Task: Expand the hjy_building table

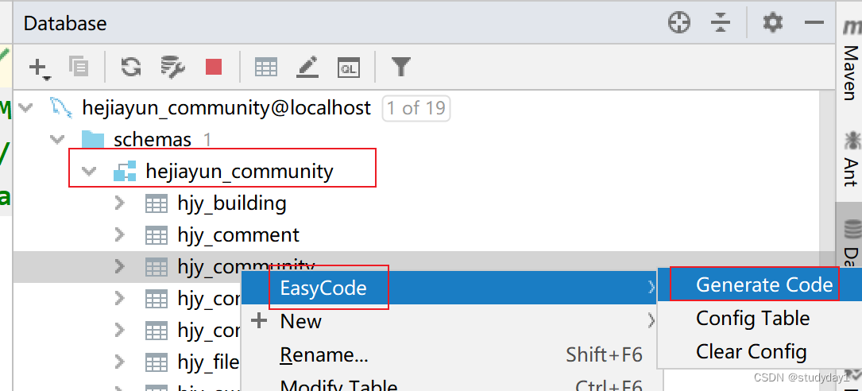Action: (120, 203)
